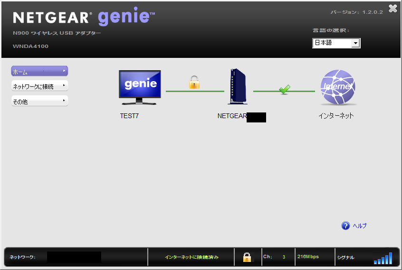
Task: Click the purple Internet globe icon
Action: tap(337, 87)
